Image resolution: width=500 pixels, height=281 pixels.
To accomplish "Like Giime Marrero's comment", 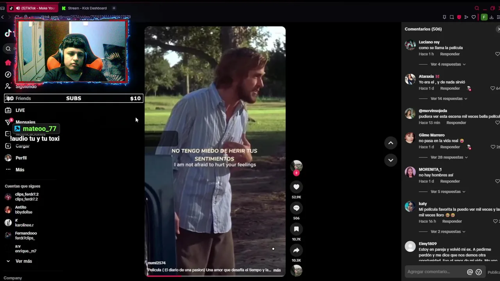I will click(493, 147).
